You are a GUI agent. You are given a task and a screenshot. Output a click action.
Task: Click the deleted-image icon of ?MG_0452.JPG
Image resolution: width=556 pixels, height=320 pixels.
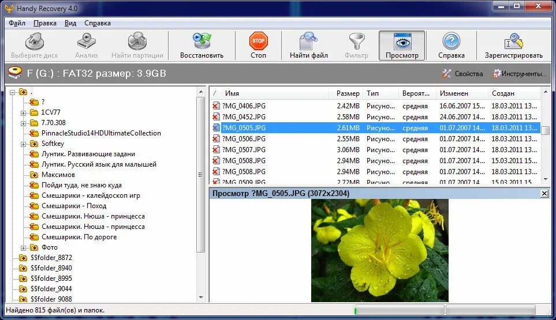tap(216, 117)
